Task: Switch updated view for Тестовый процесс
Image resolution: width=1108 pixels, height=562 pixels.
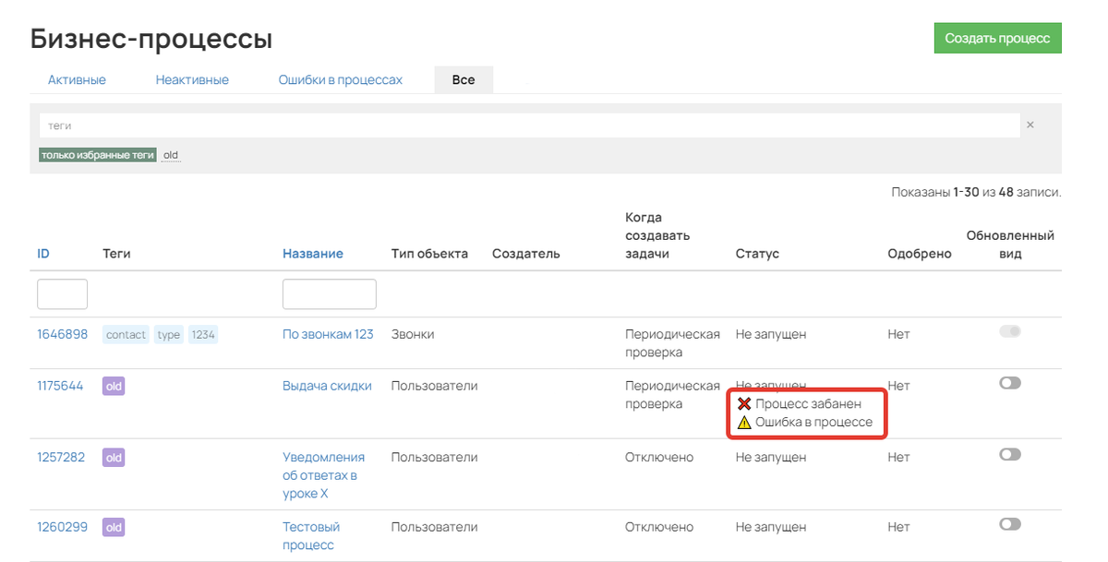Action: pyautogui.click(x=1010, y=524)
